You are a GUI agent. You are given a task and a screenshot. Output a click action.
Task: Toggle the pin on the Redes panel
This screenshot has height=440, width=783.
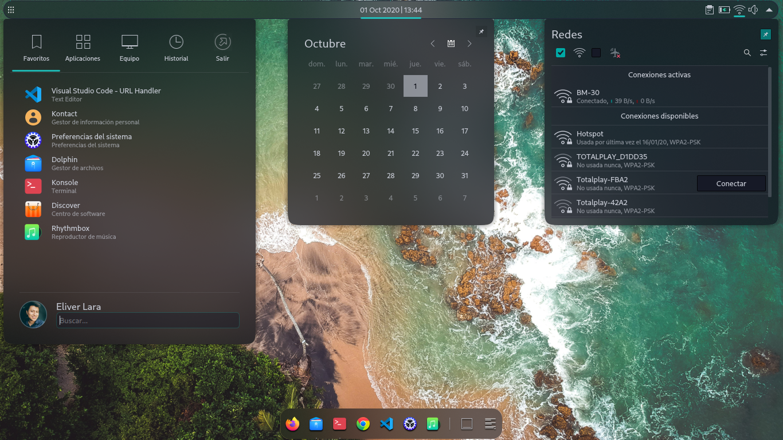point(766,34)
